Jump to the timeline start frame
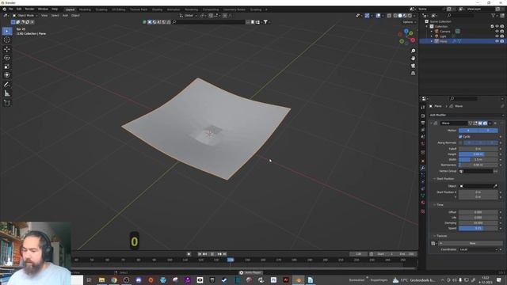This screenshot has height=285, width=507. pyautogui.click(x=200, y=254)
